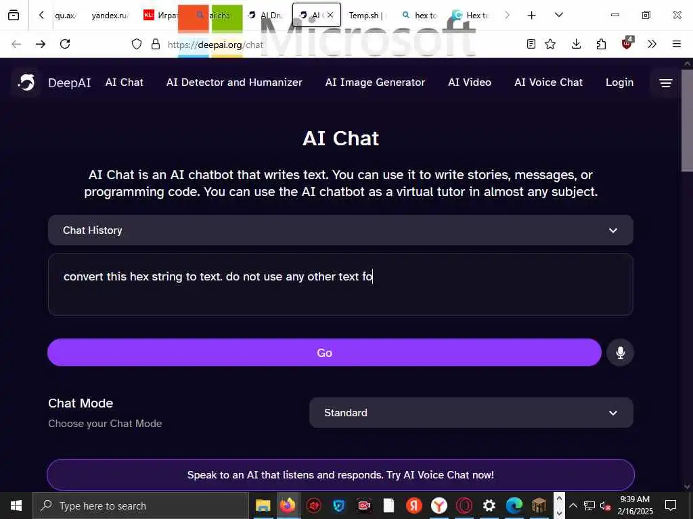Click the muted volume tray icon
Viewport: 693px width, 519px height.
tap(605, 505)
